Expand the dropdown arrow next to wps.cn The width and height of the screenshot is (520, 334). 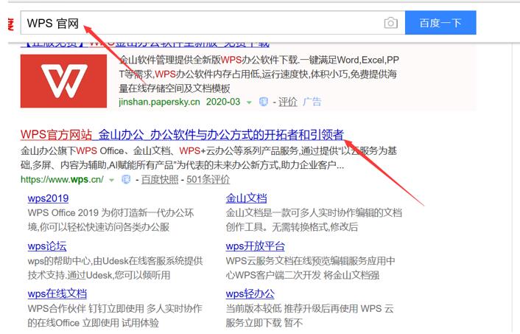pyautogui.click(x=112, y=180)
